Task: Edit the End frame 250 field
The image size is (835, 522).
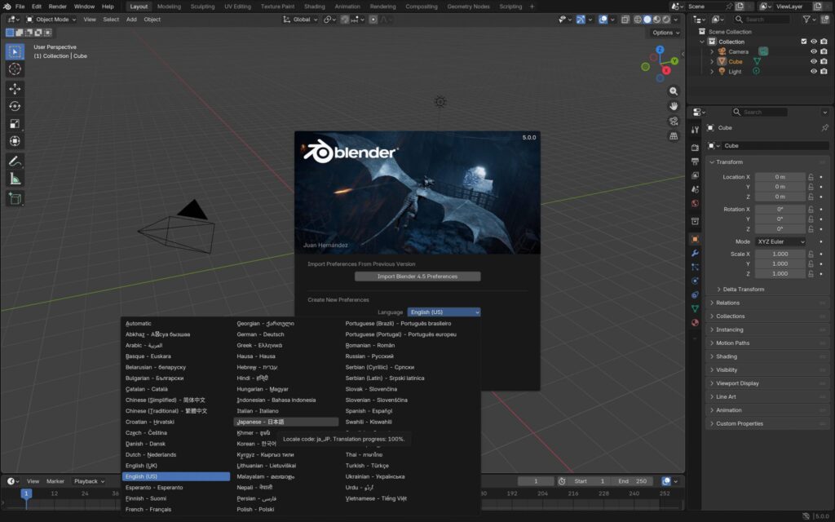Action: pos(633,481)
